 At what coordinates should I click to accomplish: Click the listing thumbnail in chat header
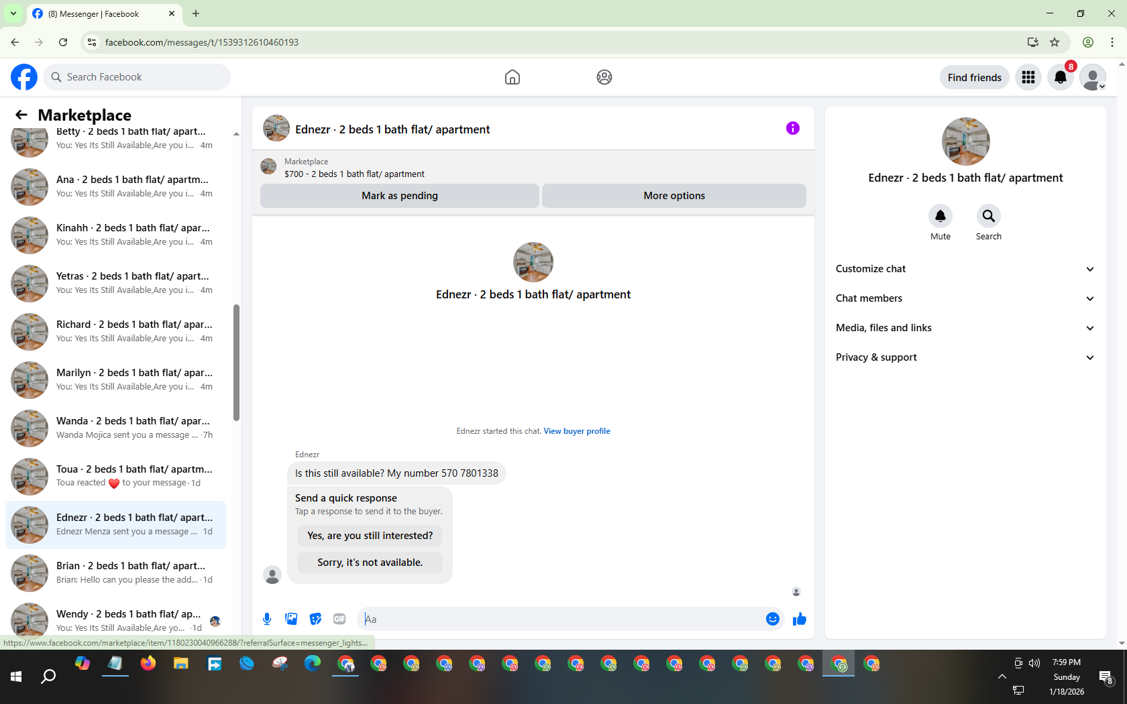click(276, 128)
